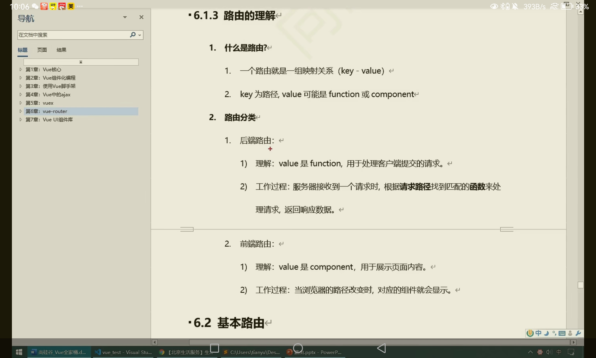Toggle IME punctuation mode button
Viewport: 596px width, 358px height.
click(554, 333)
